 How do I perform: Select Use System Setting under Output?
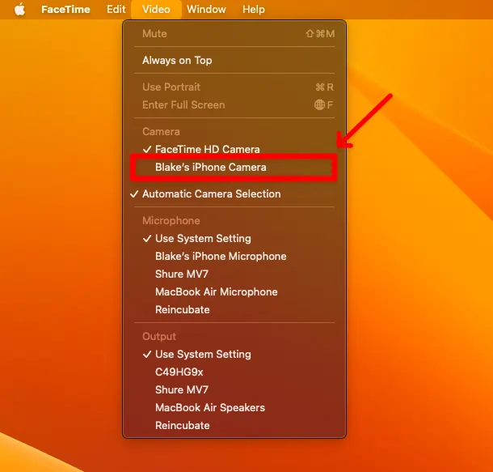(234, 355)
